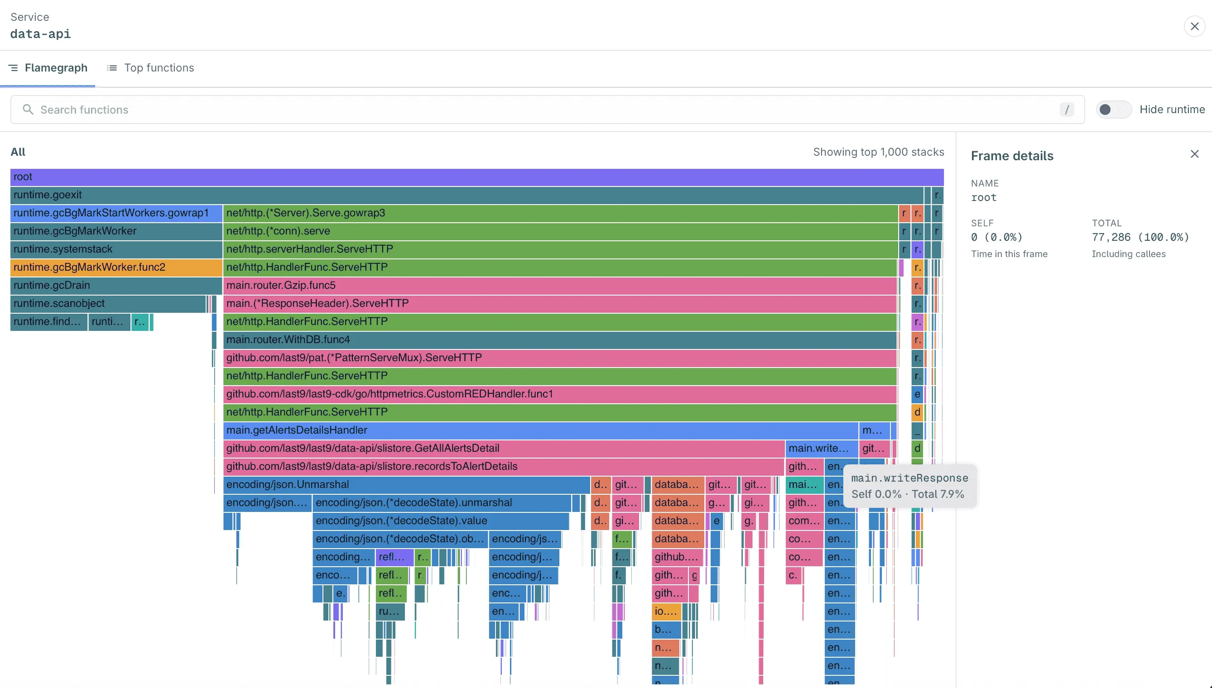Click the Top functions list icon
The image size is (1212, 688).
coord(112,68)
